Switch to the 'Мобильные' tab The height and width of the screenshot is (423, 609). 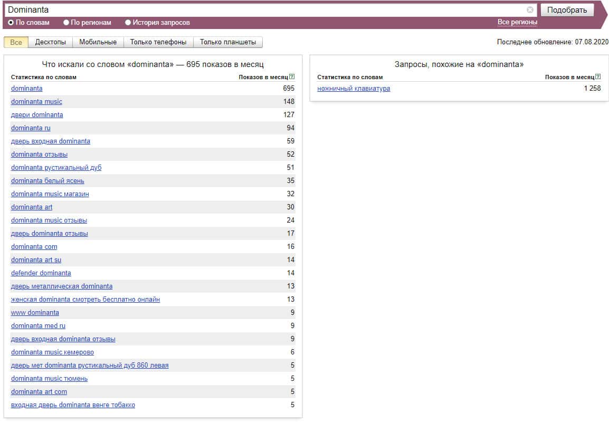98,42
